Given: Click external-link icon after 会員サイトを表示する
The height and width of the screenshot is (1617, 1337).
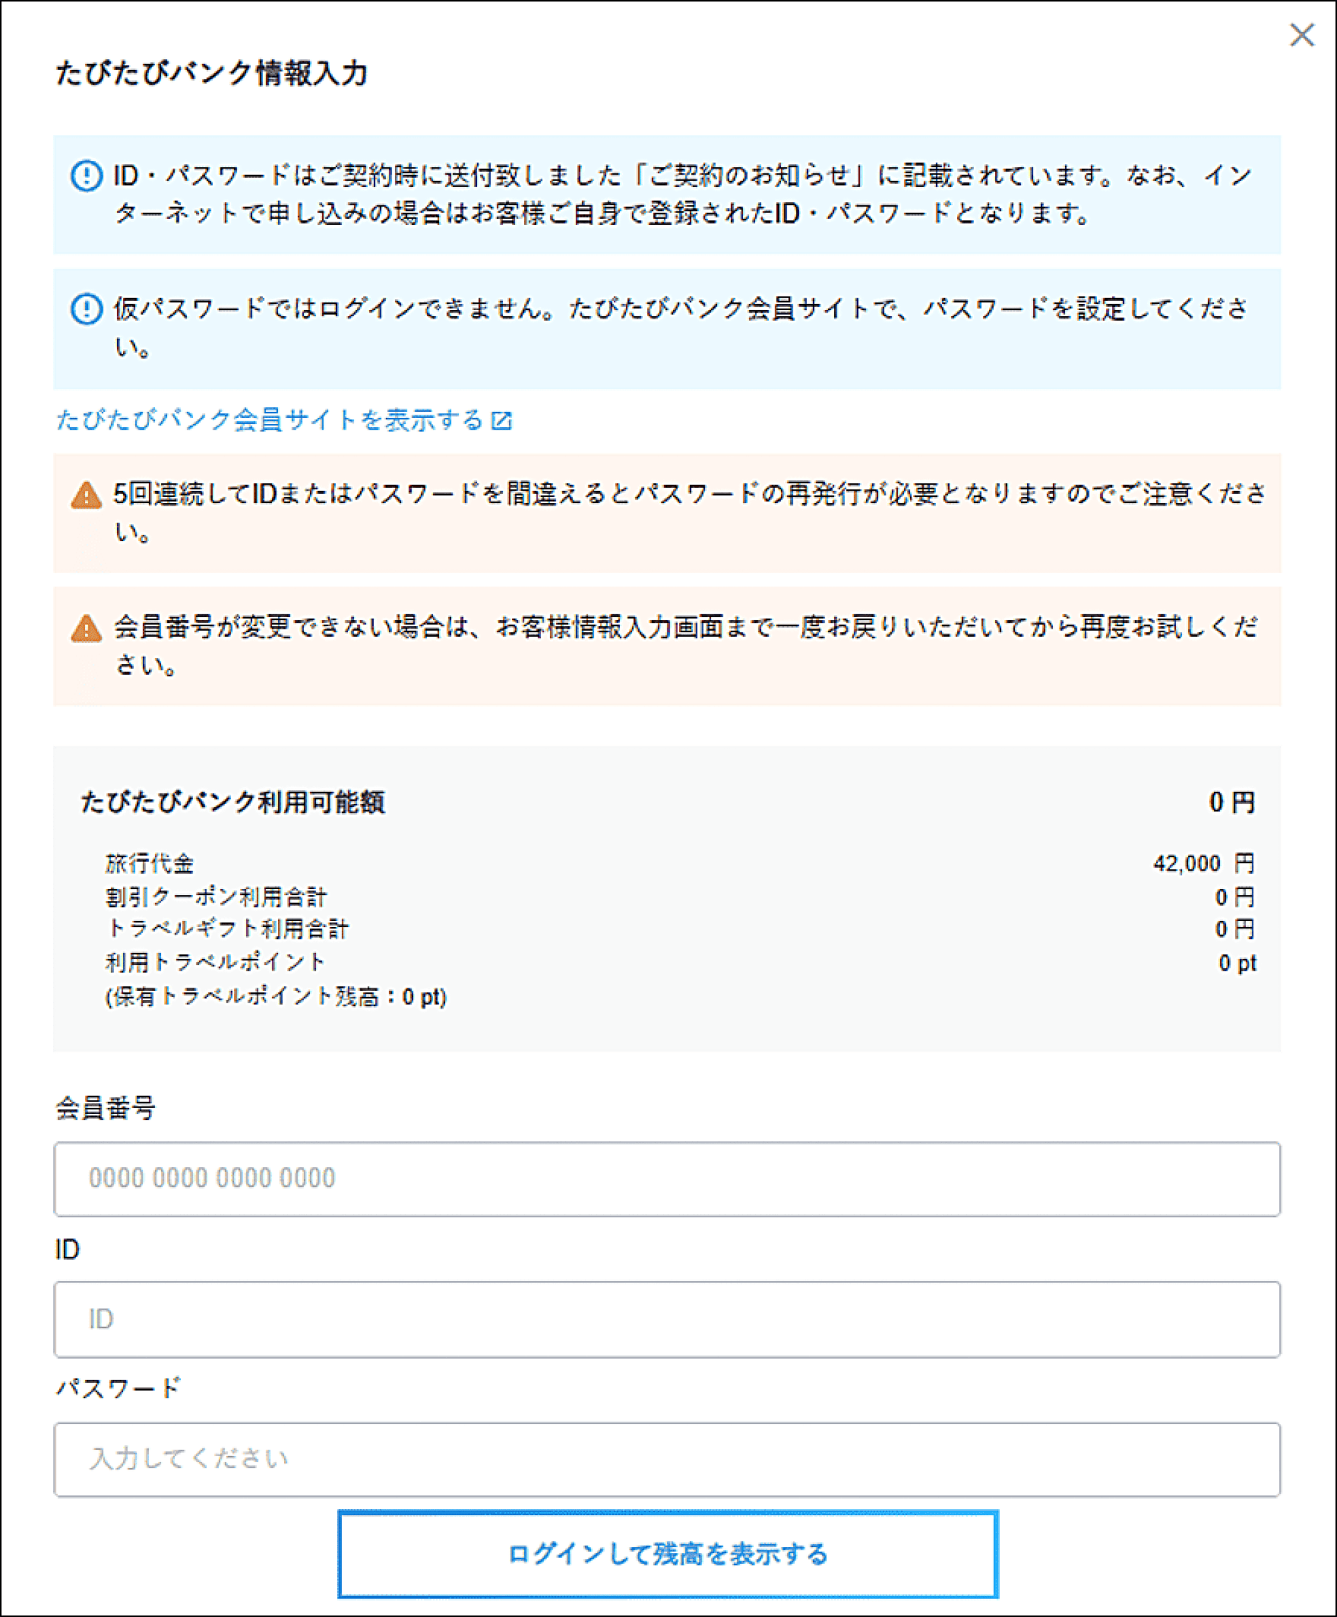Looking at the screenshot, I should point(502,420).
